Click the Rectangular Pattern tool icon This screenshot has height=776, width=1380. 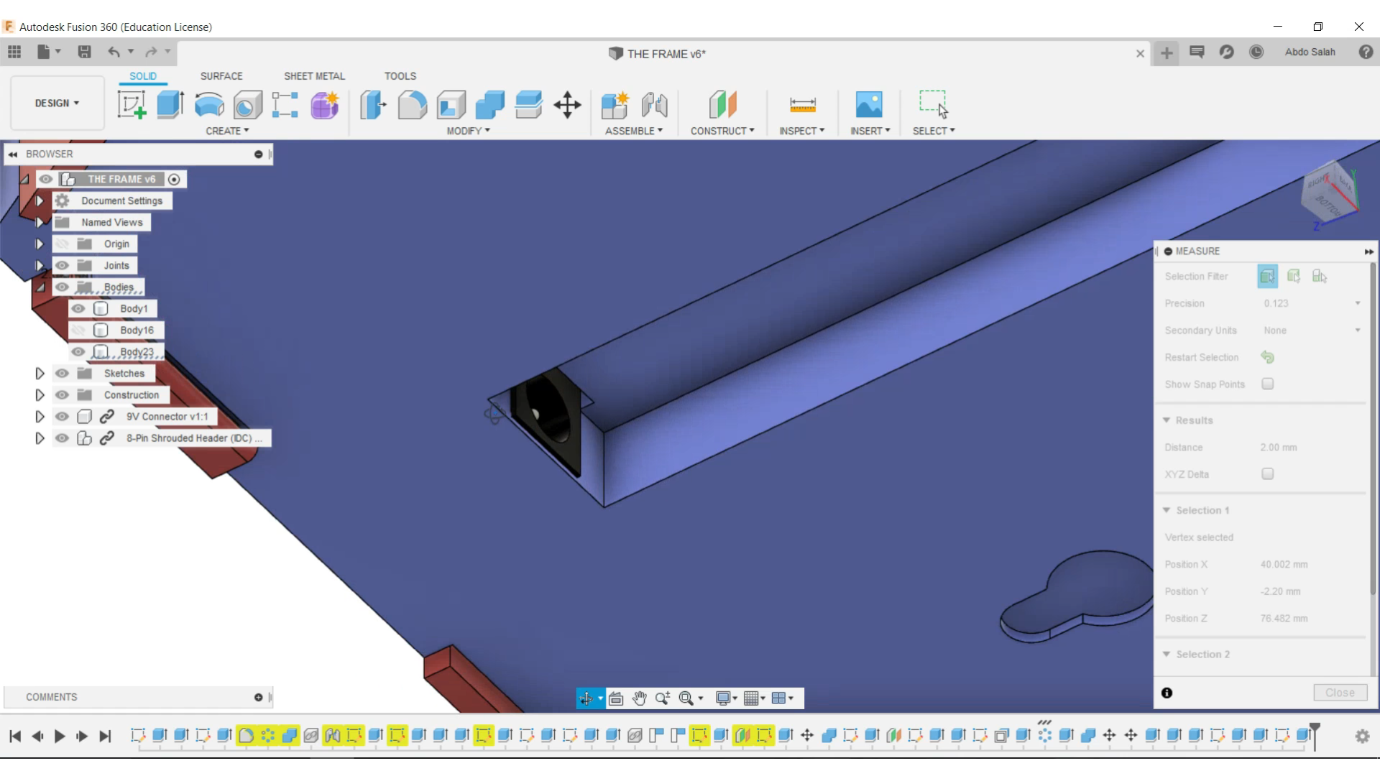point(285,105)
